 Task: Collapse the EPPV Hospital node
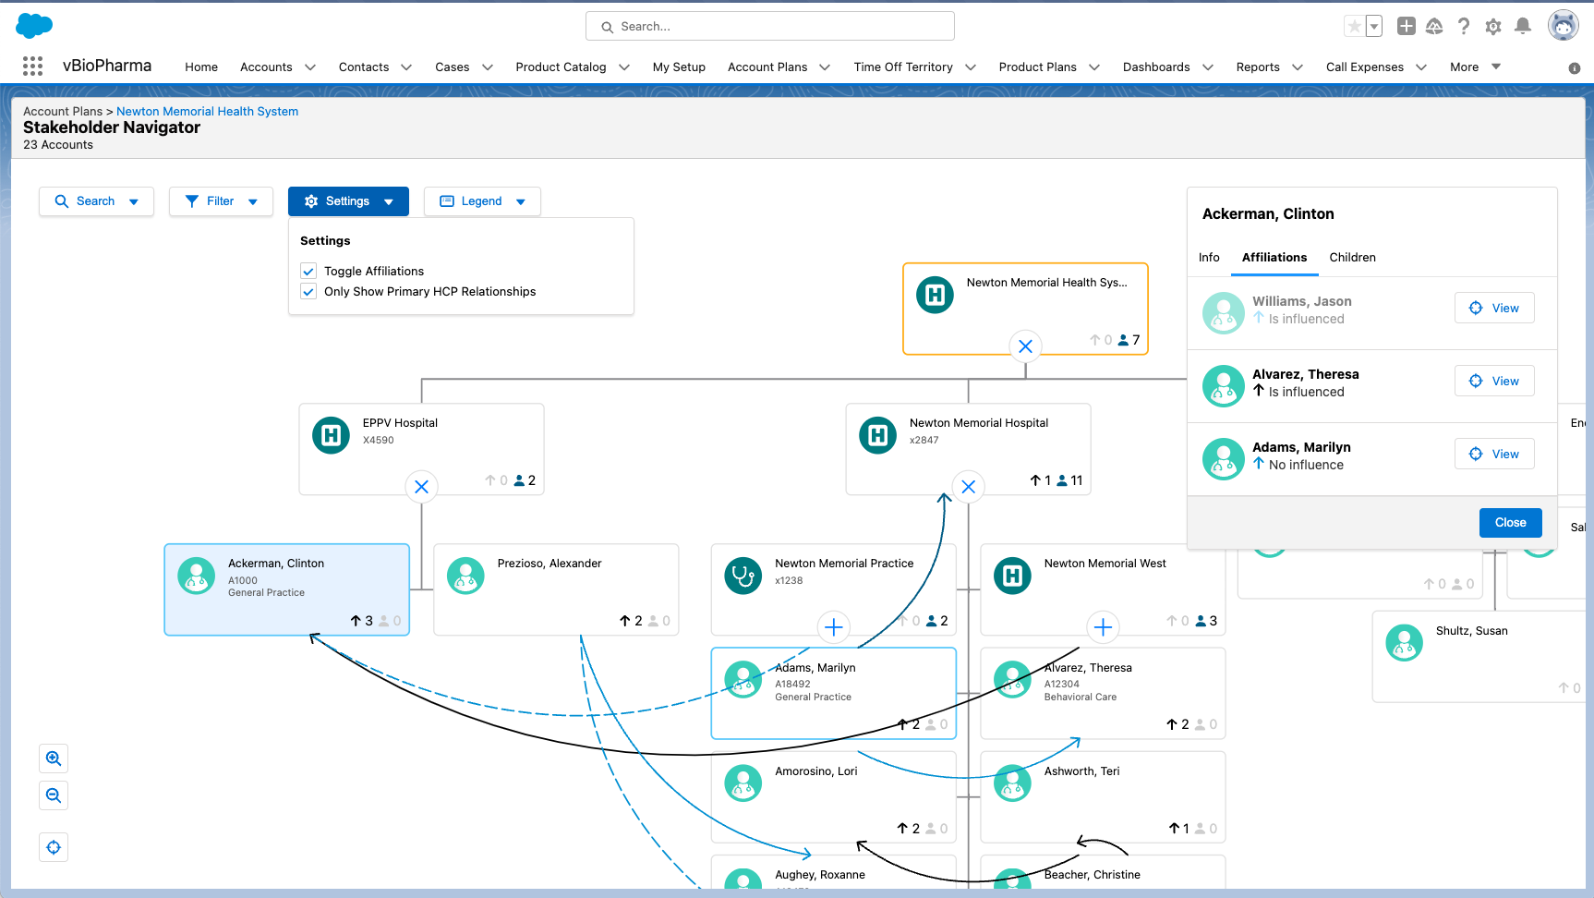click(x=421, y=487)
